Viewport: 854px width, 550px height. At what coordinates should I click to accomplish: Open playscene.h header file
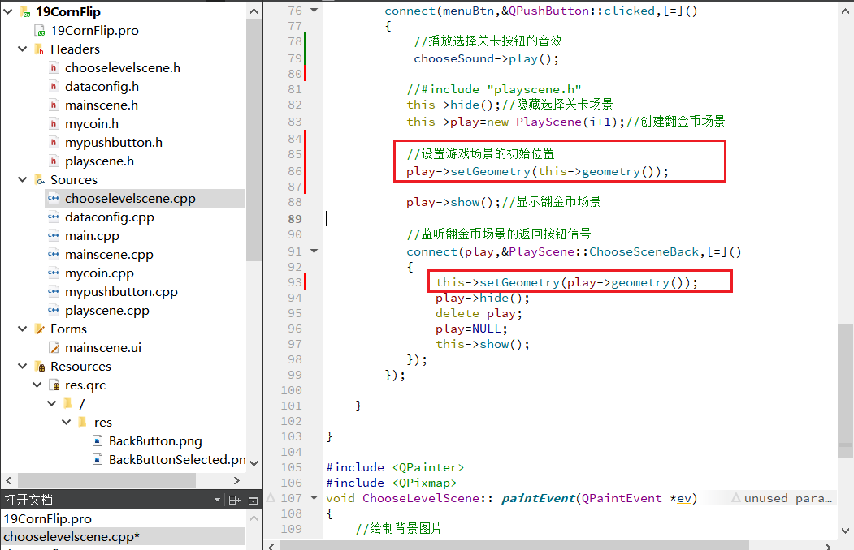point(99,161)
